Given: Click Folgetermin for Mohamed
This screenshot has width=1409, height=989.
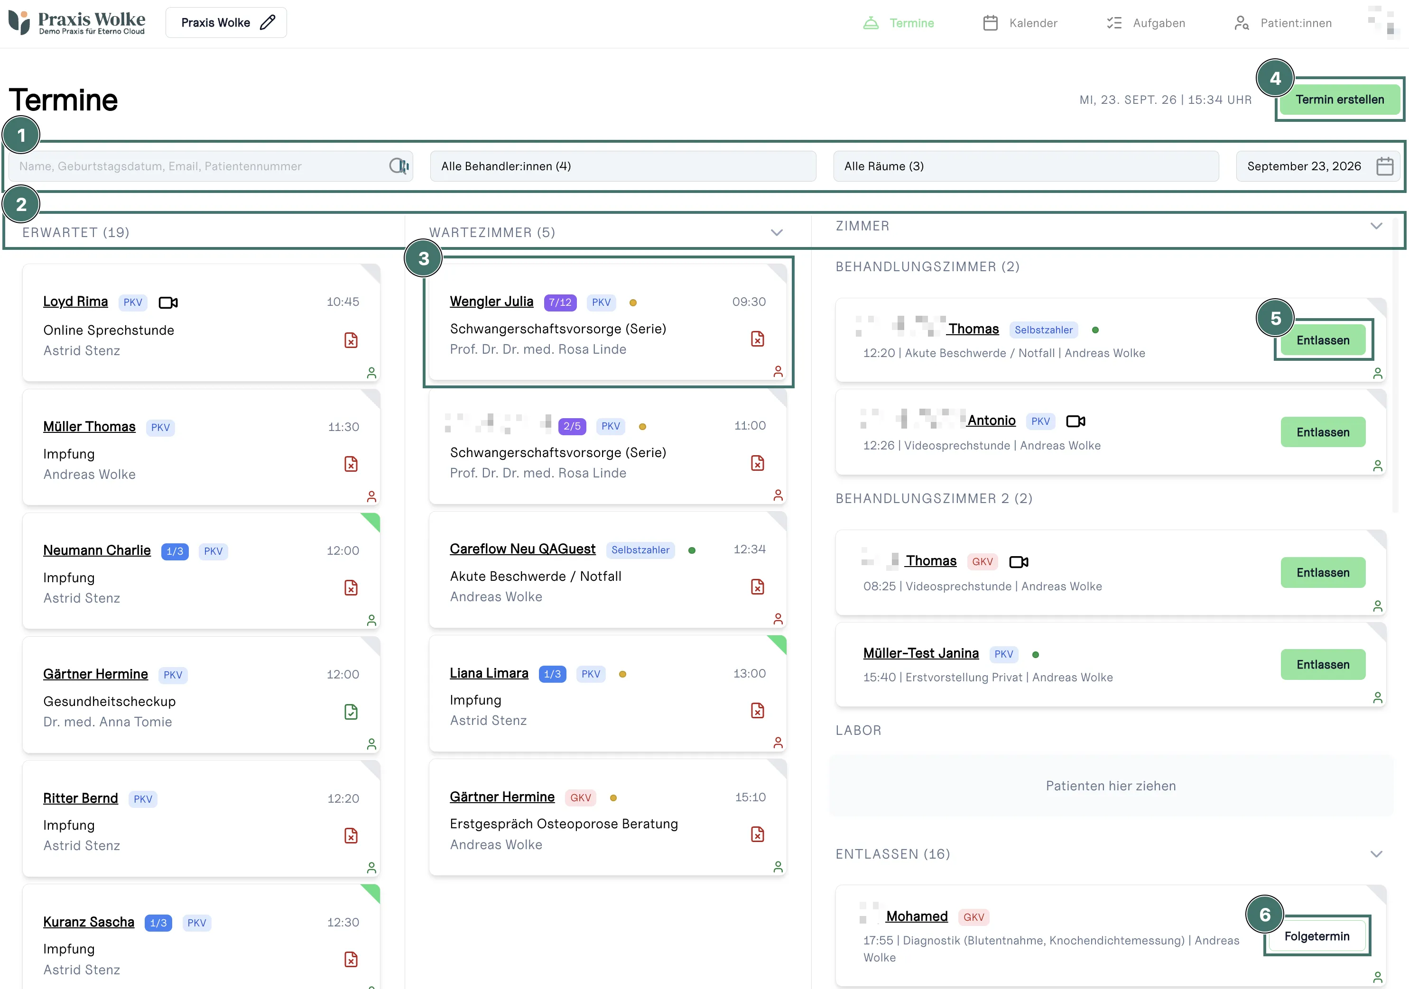Looking at the screenshot, I should click(x=1317, y=936).
